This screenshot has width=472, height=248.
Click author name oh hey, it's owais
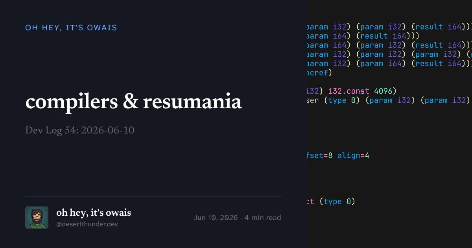coord(94,213)
